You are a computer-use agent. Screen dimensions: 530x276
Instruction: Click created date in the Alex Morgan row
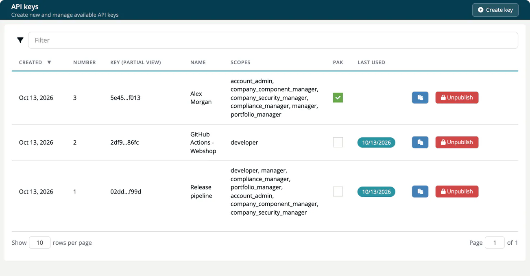(x=36, y=98)
